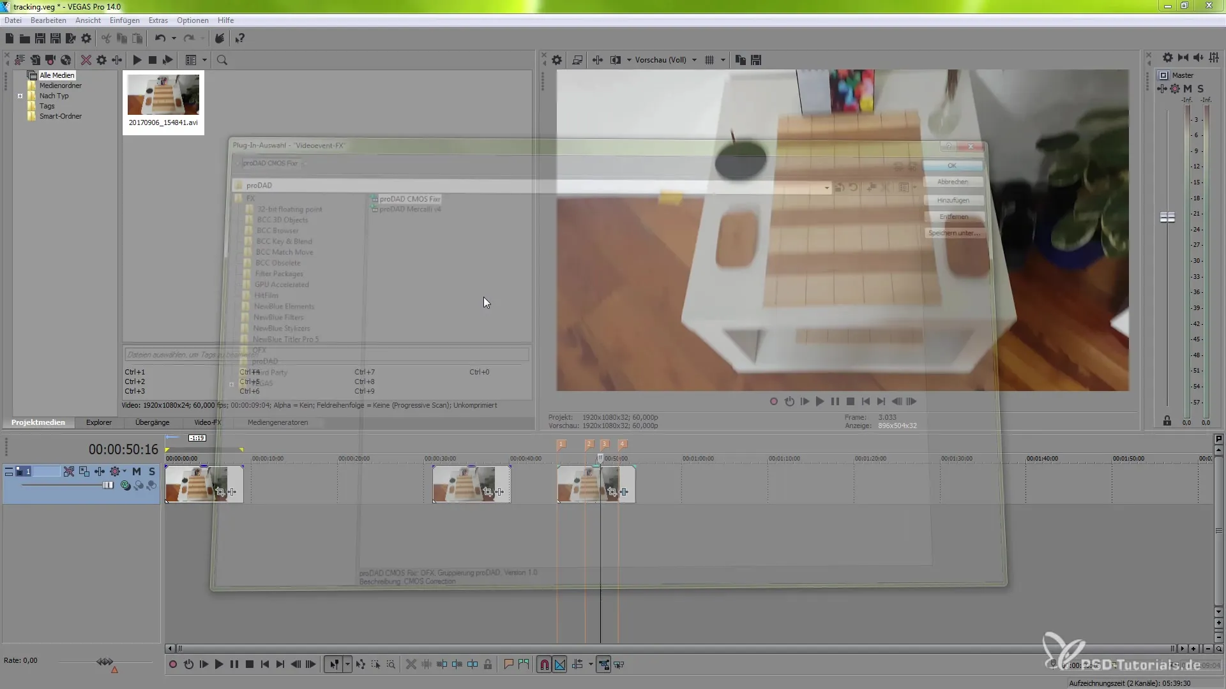1226x689 pixels.
Task: Open the Einfügen menu
Action: click(125, 20)
